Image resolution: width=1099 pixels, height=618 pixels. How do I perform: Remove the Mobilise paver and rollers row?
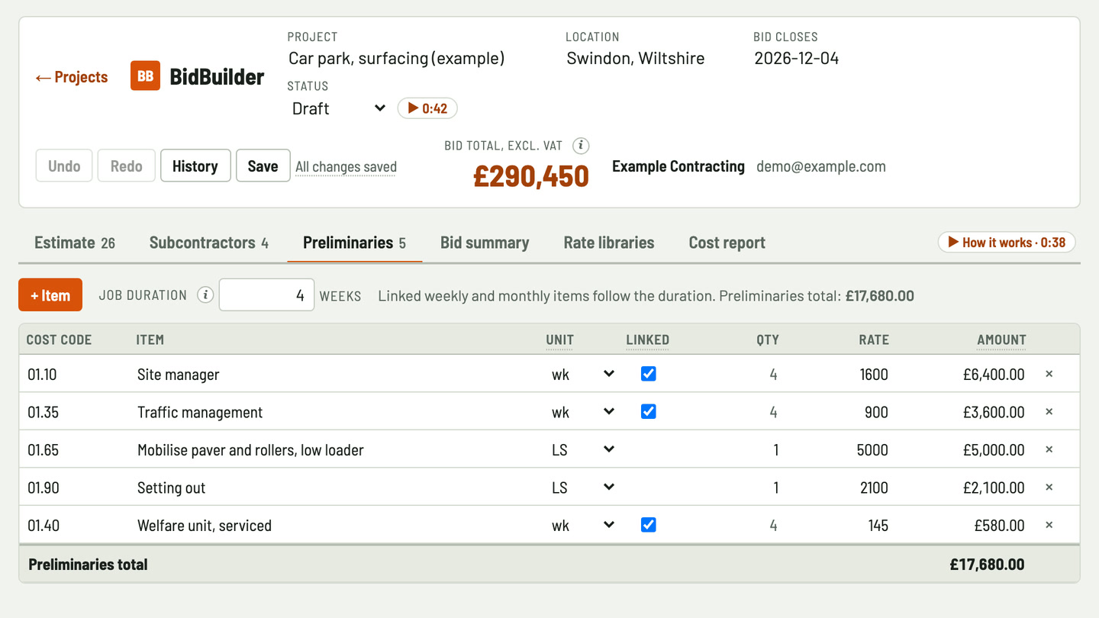coord(1049,449)
